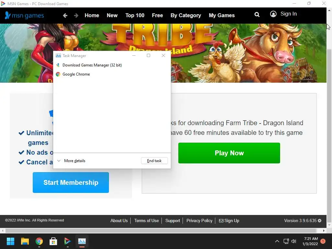Open the Privacy Policy footer link
Viewport: 332px width, 249px height.
pos(199,220)
